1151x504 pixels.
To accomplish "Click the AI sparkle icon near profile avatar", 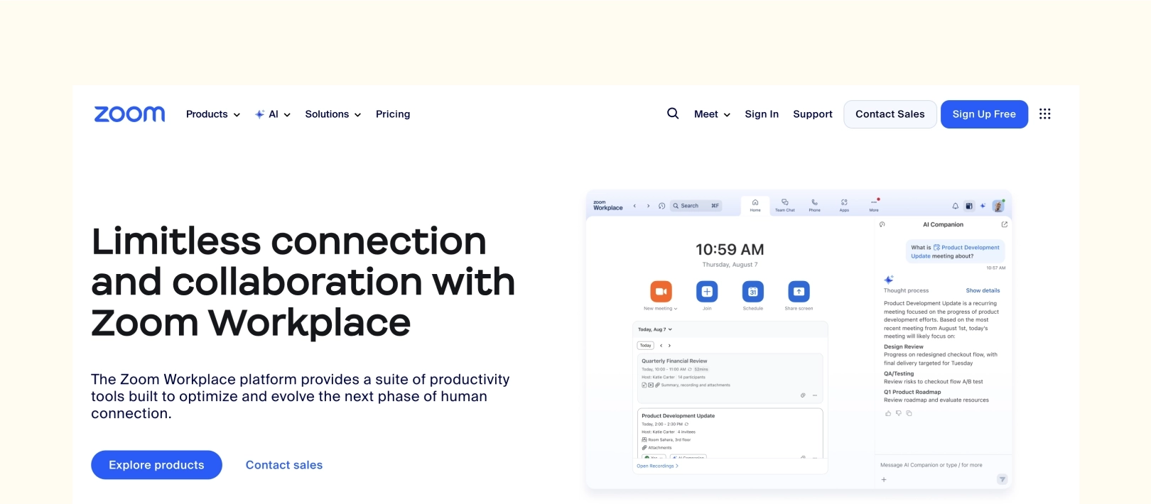I will click(983, 206).
